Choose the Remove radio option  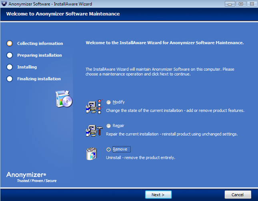pyautogui.click(x=108, y=149)
